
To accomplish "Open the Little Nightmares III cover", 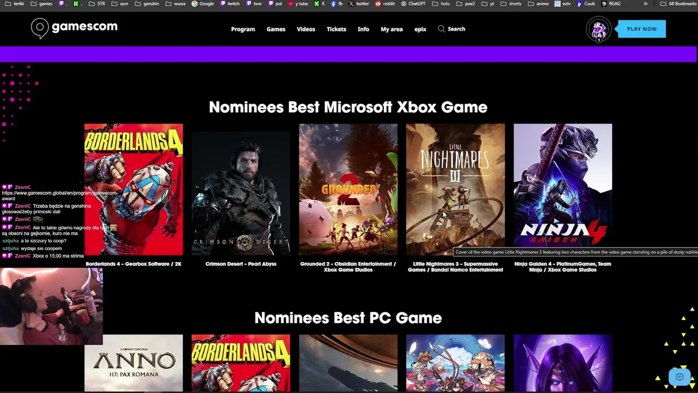I will [x=455, y=189].
